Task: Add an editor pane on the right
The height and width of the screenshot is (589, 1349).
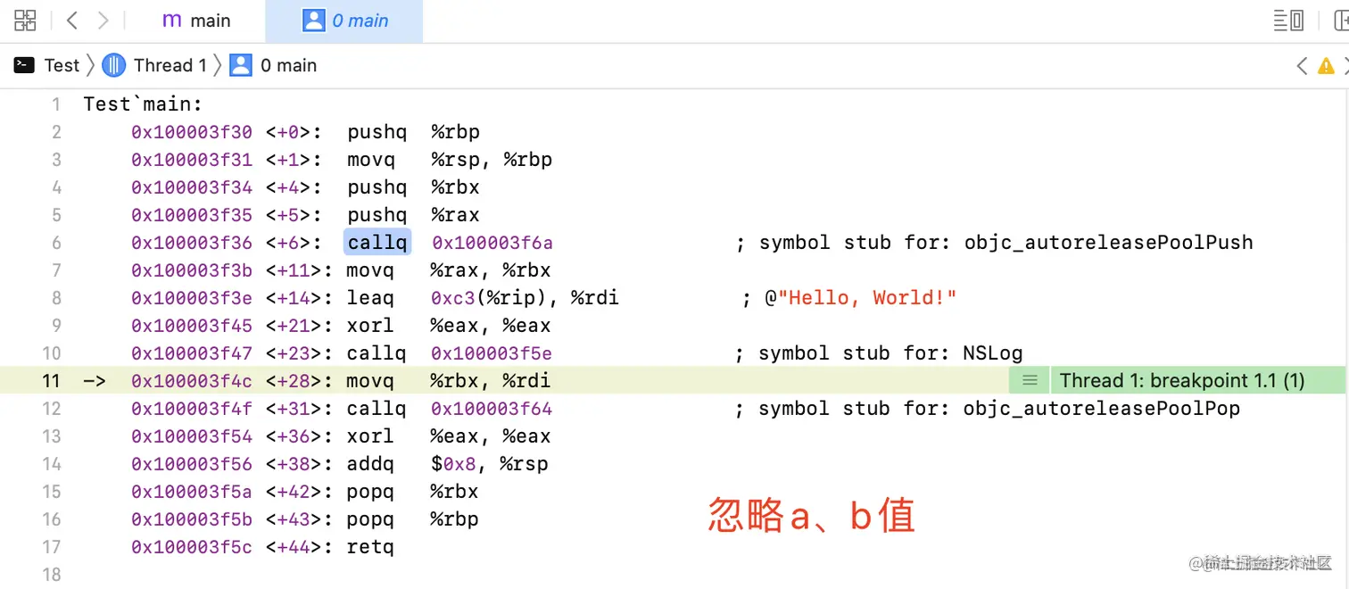Action: pos(1341,21)
